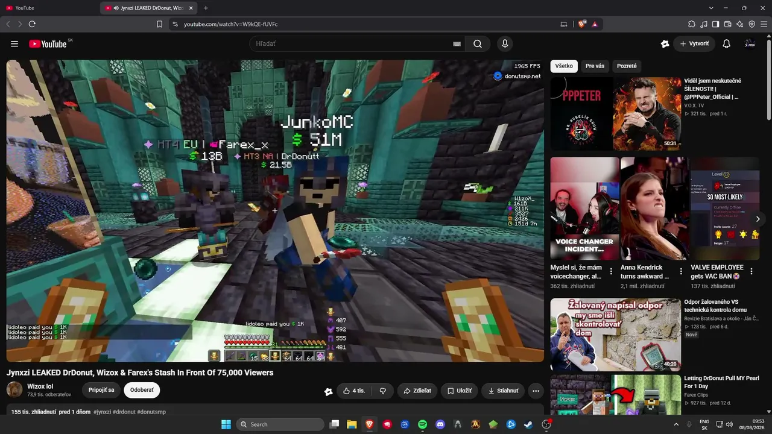Open Brave Rewards triangle icon
This screenshot has width=772, height=434.
pos(595,24)
